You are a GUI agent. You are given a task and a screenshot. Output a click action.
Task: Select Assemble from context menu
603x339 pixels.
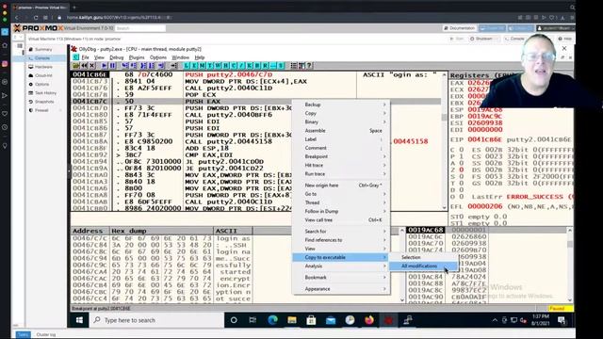(x=341, y=131)
